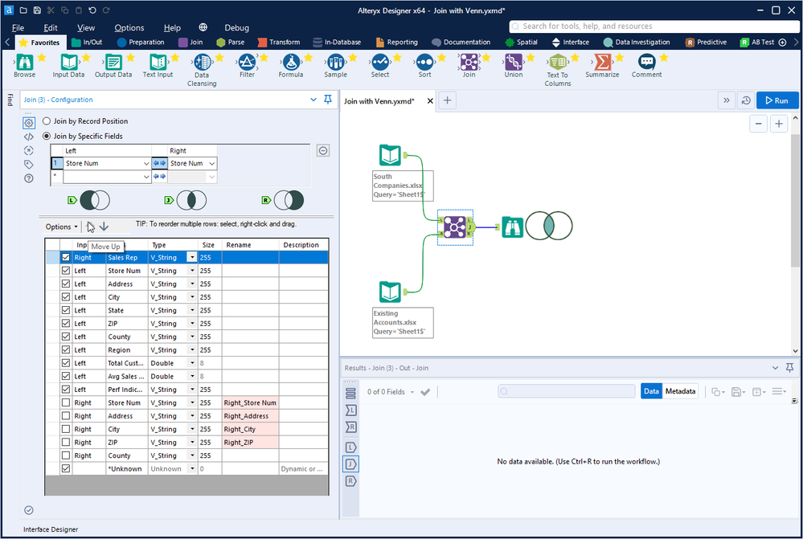This screenshot has width=803, height=539.
Task: Select the Sample tool icon
Action: click(x=335, y=63)
